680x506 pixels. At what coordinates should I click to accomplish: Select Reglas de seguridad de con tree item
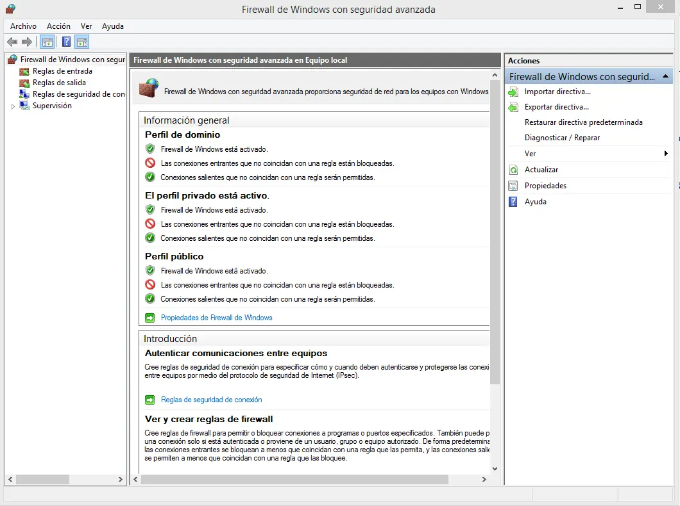coord(78,94)
